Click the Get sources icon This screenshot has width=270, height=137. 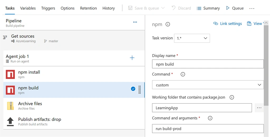pyautogui.click(x=5, y=37)
